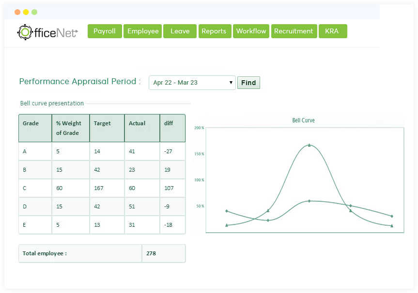Click the Performance Appraisal Period heading

[79, 81]
